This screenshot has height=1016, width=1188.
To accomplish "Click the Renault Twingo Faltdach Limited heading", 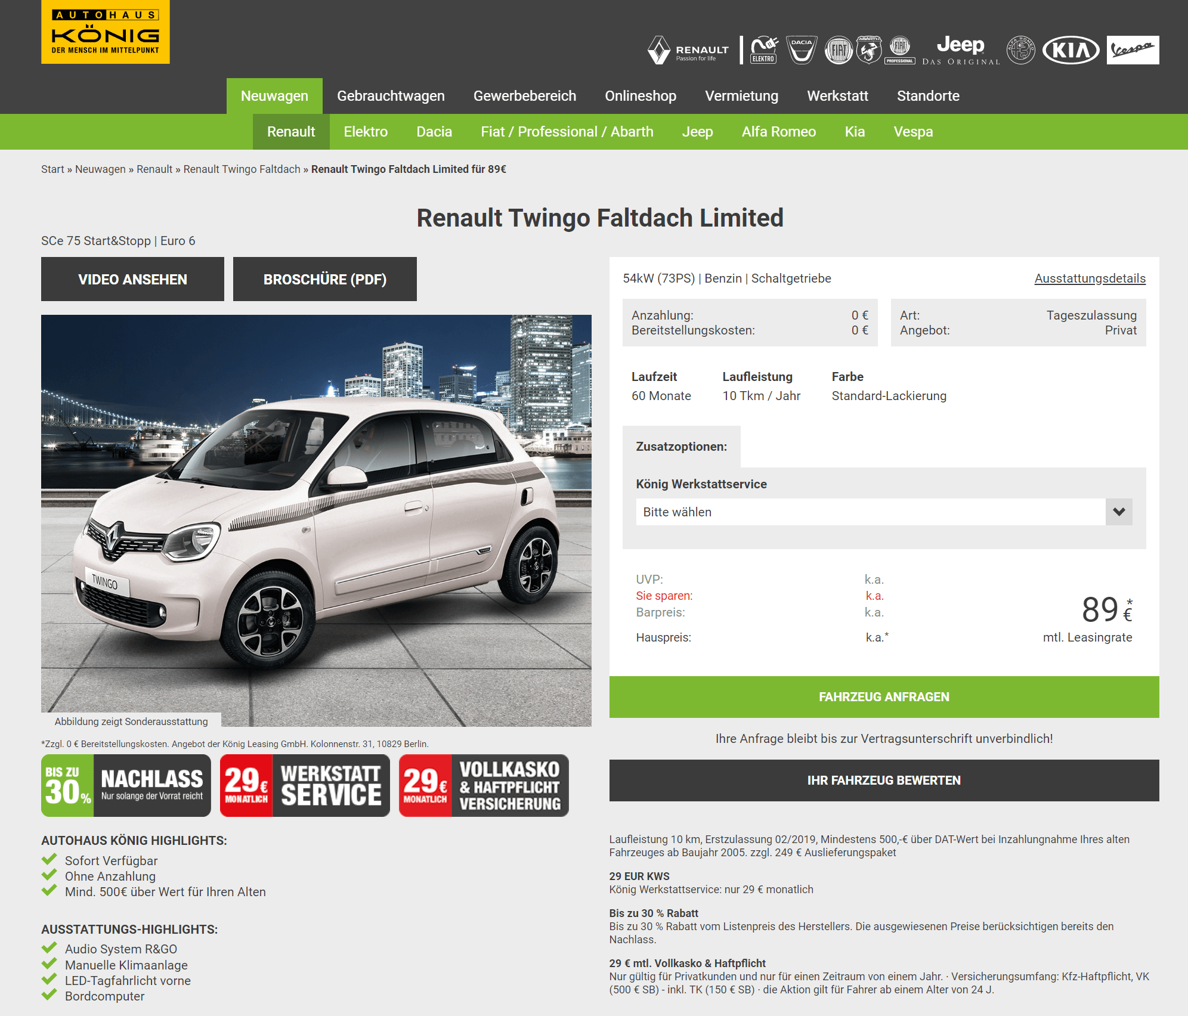I will (600, 218).
